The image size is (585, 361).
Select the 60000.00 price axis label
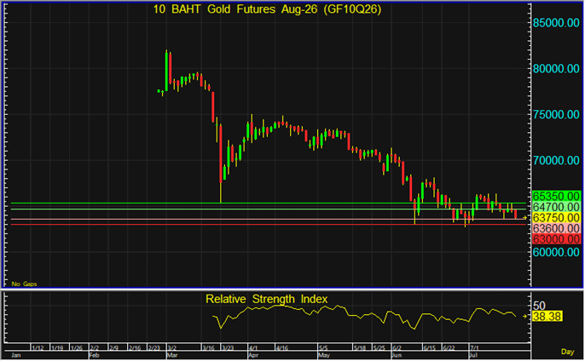pos(556,252)
